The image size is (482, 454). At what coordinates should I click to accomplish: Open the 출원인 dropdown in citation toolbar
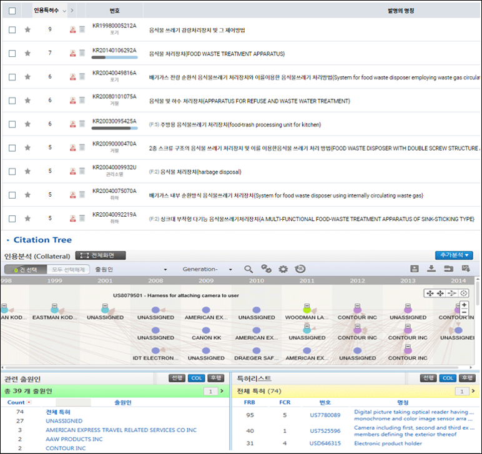coord(130,269)
